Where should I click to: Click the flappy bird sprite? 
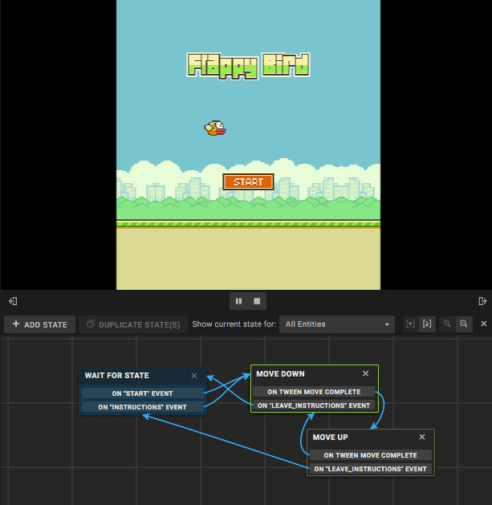[x=215, y=128]
